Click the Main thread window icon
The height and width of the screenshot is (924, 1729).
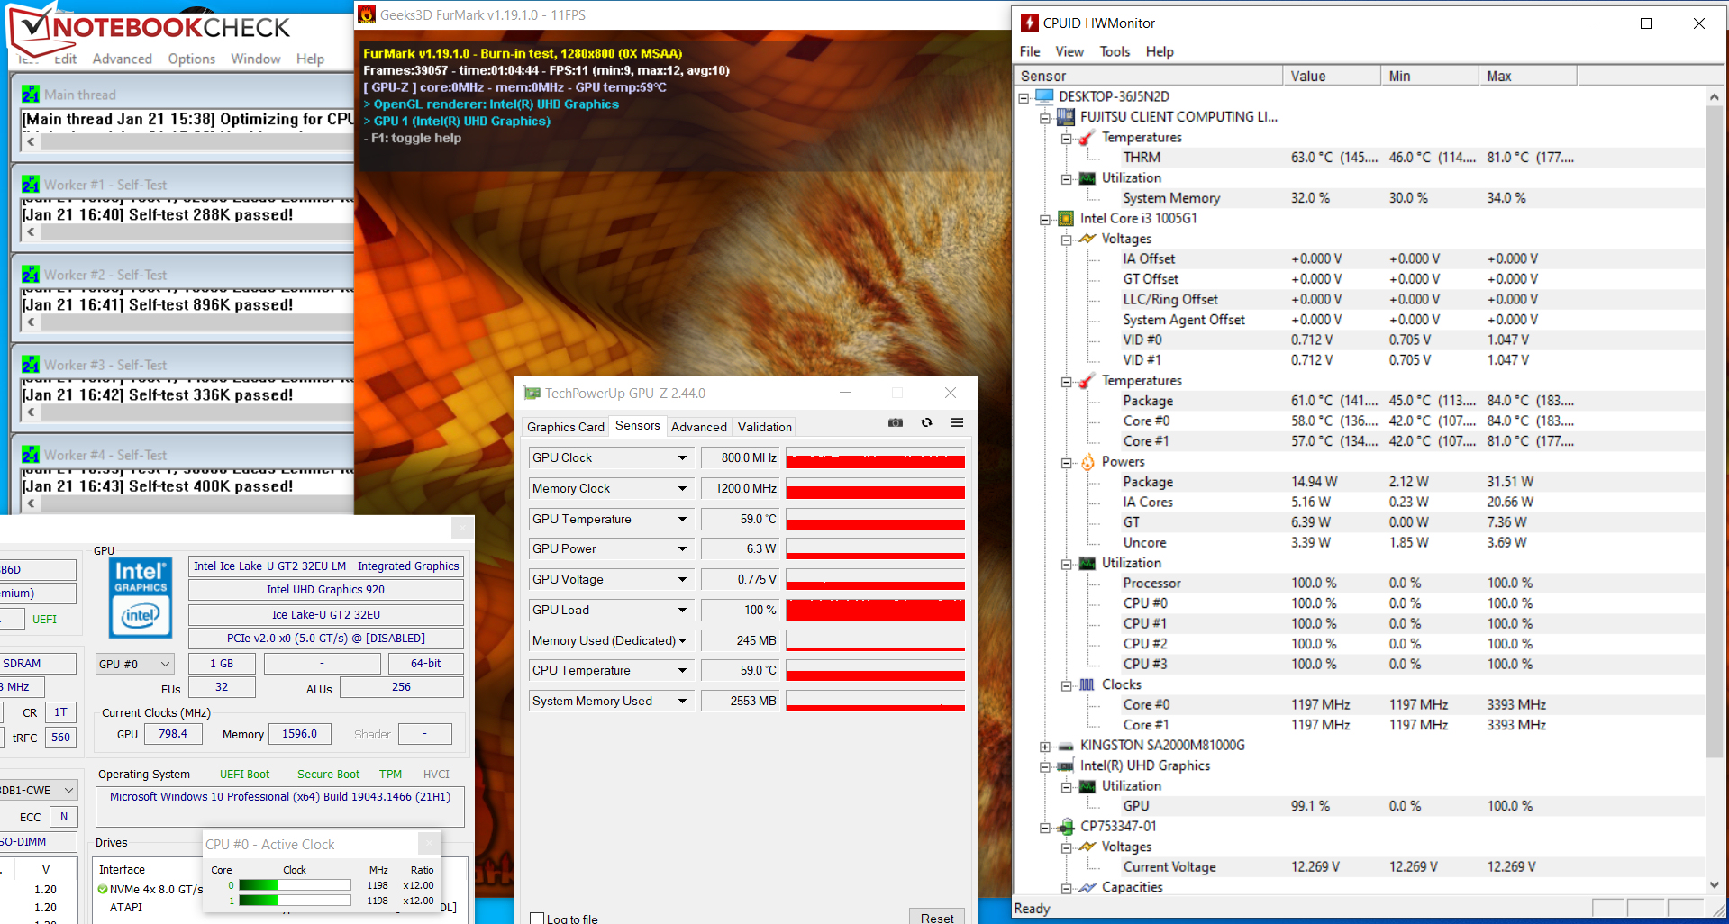point(31,95)
